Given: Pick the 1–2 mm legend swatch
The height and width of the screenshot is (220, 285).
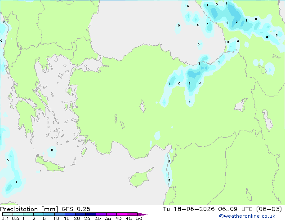Looking at the screenshot, I should point(28,214).
